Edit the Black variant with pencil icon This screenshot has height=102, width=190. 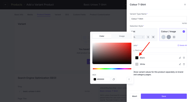click(x=180, y=58)
